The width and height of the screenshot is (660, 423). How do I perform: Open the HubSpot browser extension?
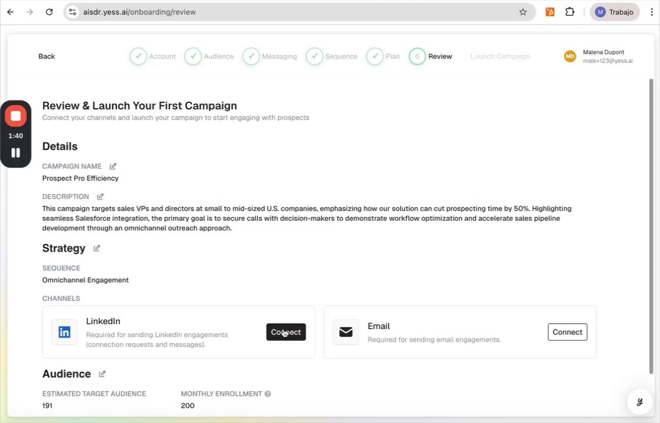pos(550,12)
